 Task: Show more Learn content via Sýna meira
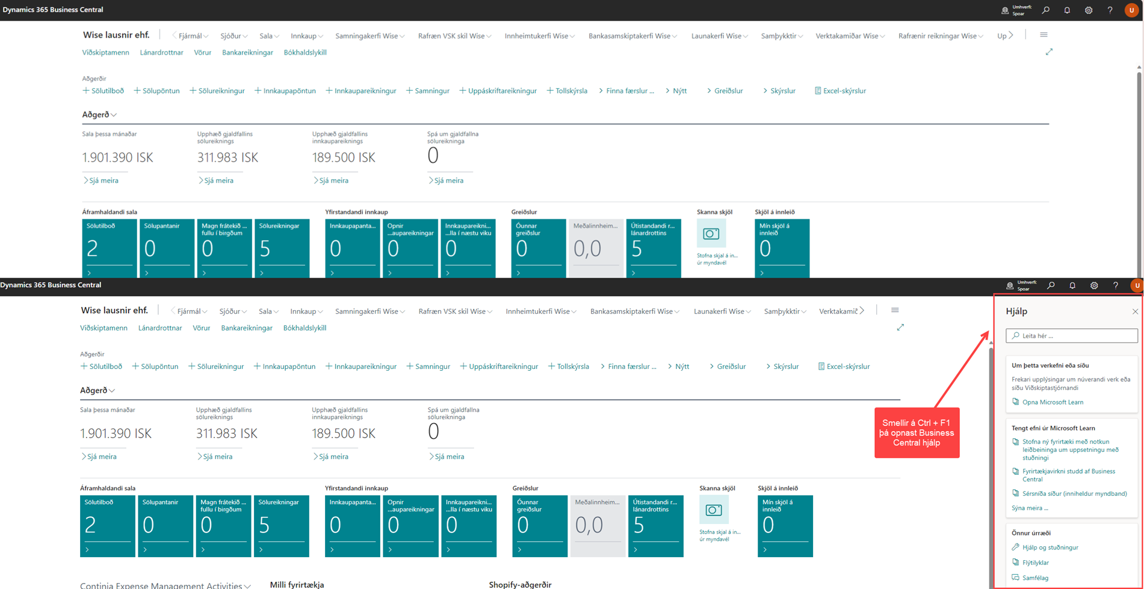point(1030,508)
